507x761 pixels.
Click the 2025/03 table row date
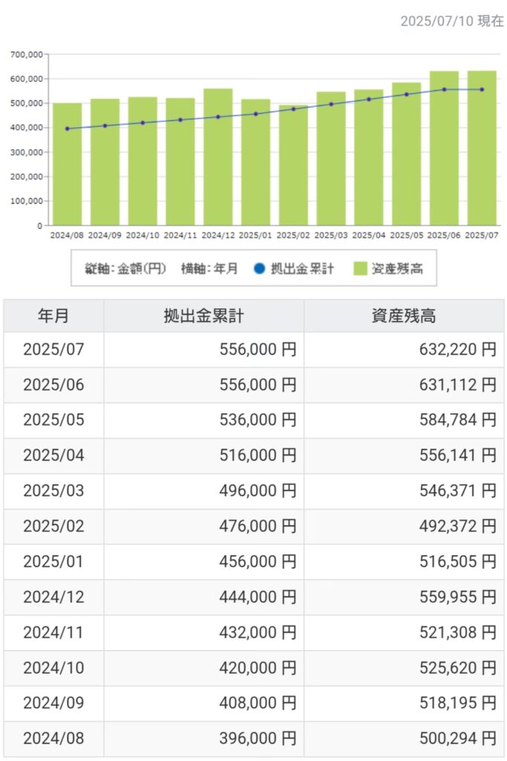[x=53, y=490]
